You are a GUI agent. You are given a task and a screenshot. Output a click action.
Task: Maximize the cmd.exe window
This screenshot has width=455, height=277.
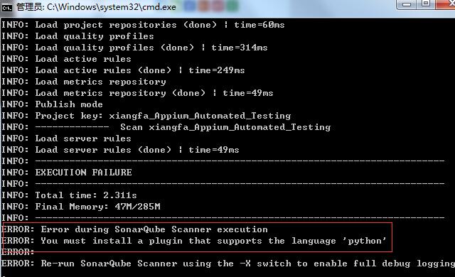click(426, 4)
